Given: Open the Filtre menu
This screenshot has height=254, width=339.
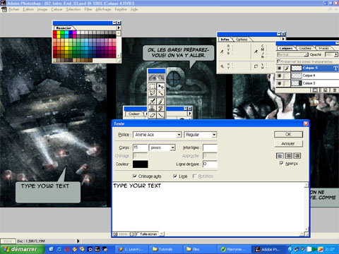Looking at the screenshot, I should point(88,9).
